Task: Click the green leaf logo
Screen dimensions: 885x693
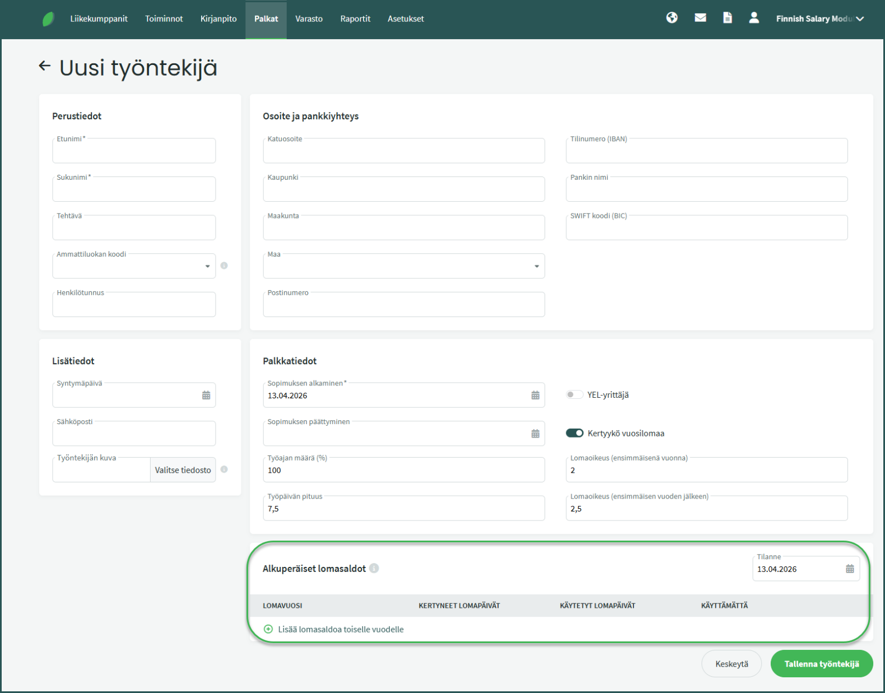Action: pos(48,19)
